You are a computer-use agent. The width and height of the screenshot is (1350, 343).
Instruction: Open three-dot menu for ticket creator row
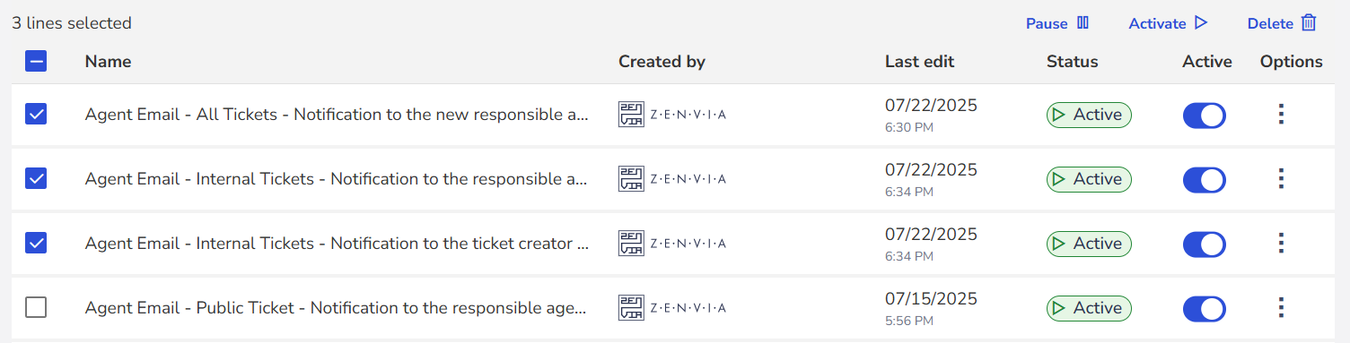(x=1282, y=244)
